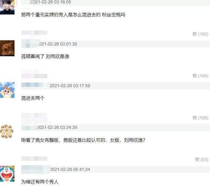Click the male portrait avatar at top
Screen dimensions: 210x186
pos(7,7)
